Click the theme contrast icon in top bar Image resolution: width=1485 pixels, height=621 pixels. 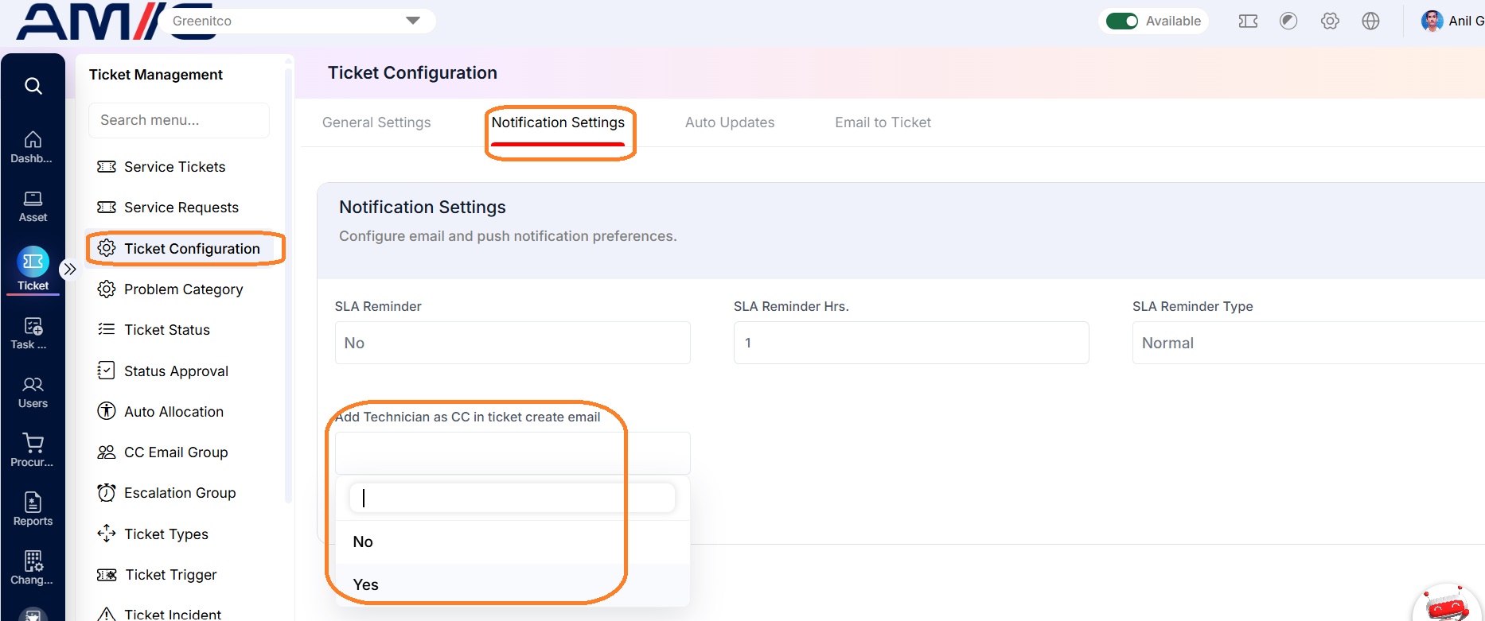[x=1288, y=21]
